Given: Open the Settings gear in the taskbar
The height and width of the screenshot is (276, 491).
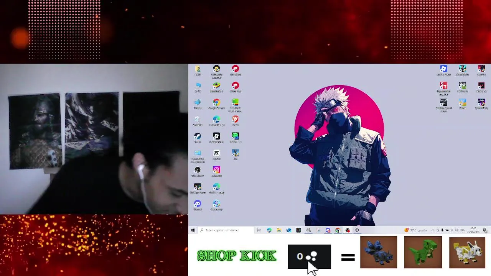Looking at the screenshot, I should pos(357,230).
